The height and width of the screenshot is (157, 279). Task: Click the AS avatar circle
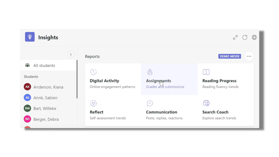coord(28,98)
